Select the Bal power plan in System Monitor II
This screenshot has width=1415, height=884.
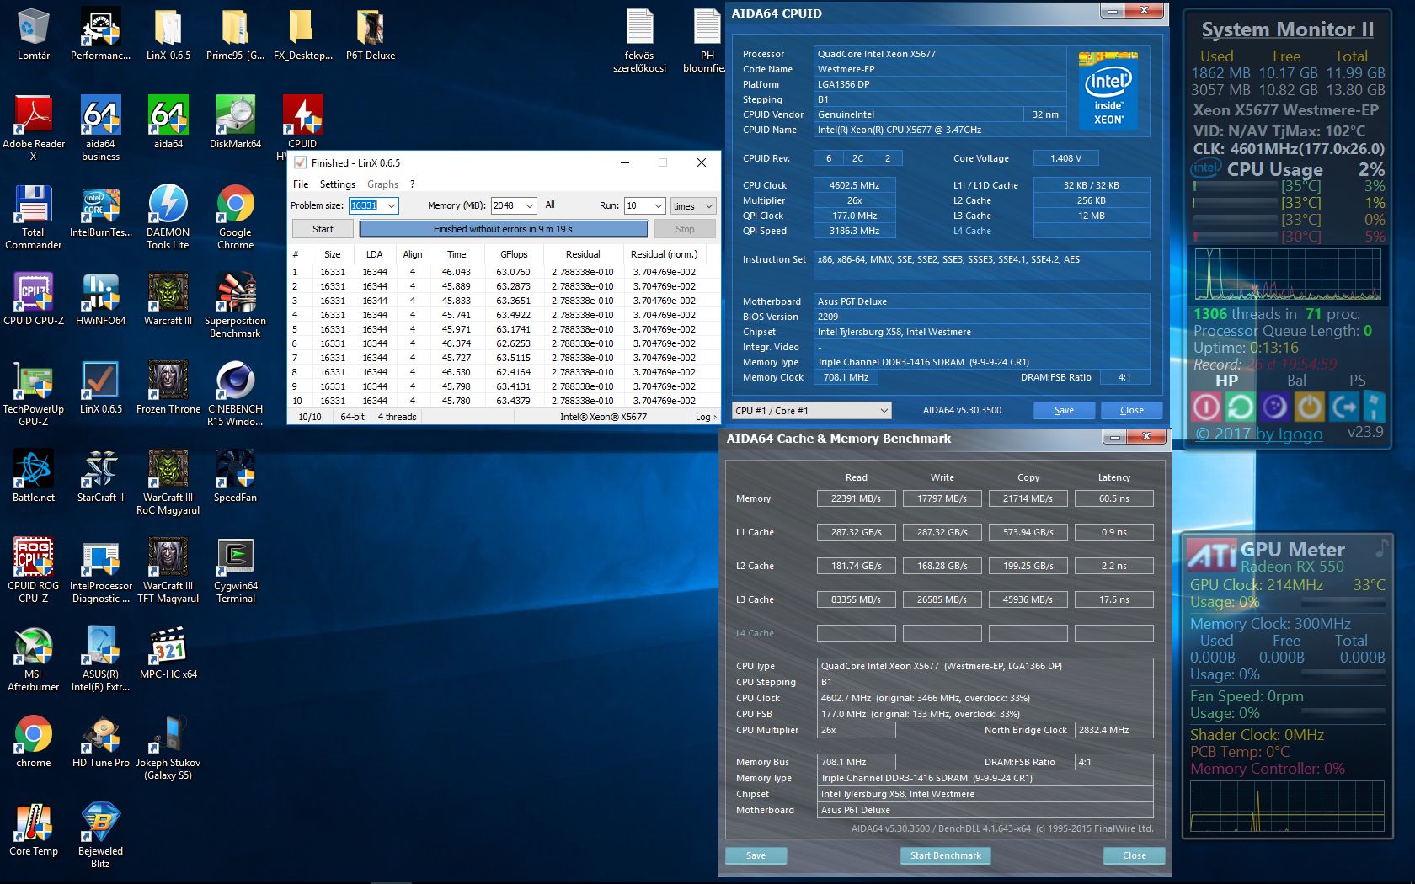pos(1297,381)
